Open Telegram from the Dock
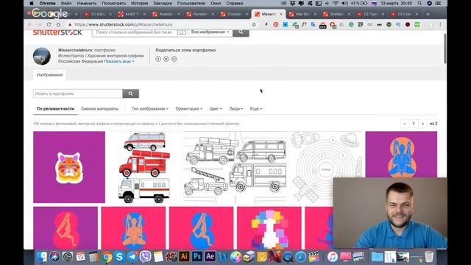Screen dimensions: 471x265 click(132, 257)
